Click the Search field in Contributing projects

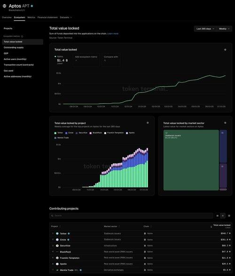131,215
